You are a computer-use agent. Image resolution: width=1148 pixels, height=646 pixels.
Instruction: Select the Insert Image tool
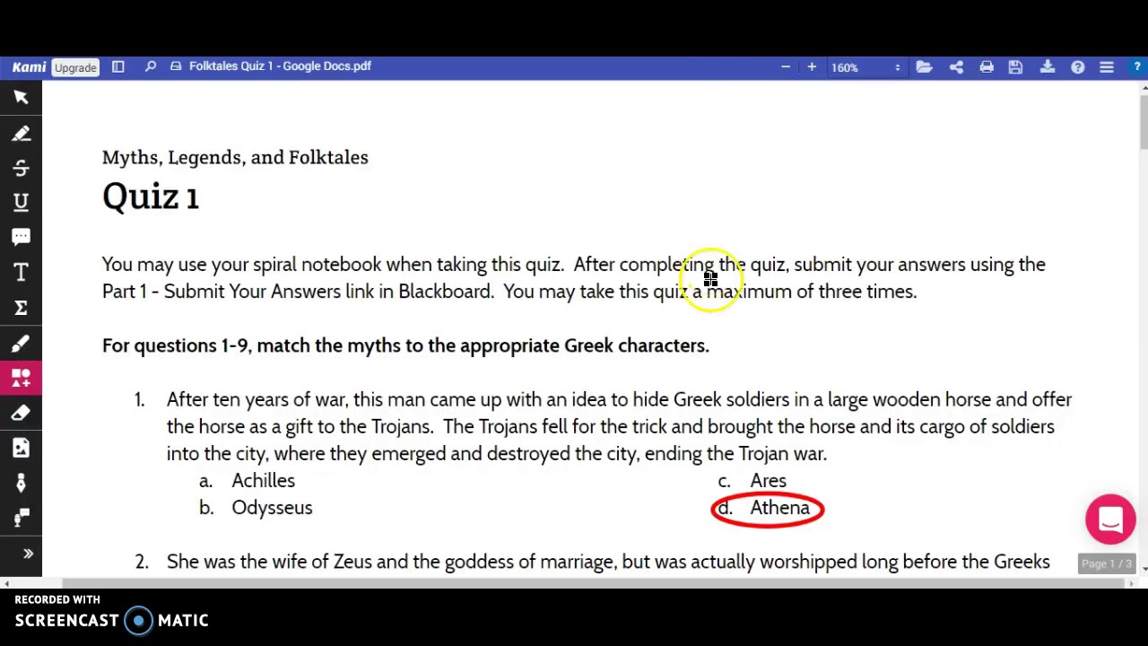click(x=21, y=448)
